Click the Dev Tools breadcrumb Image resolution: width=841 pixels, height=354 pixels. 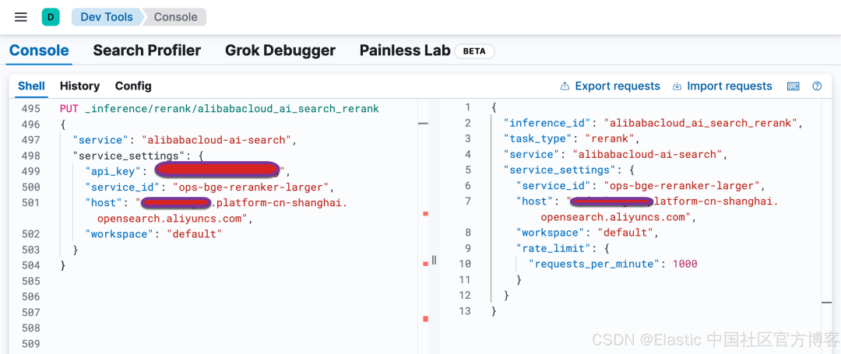click(x=106, y=17)
